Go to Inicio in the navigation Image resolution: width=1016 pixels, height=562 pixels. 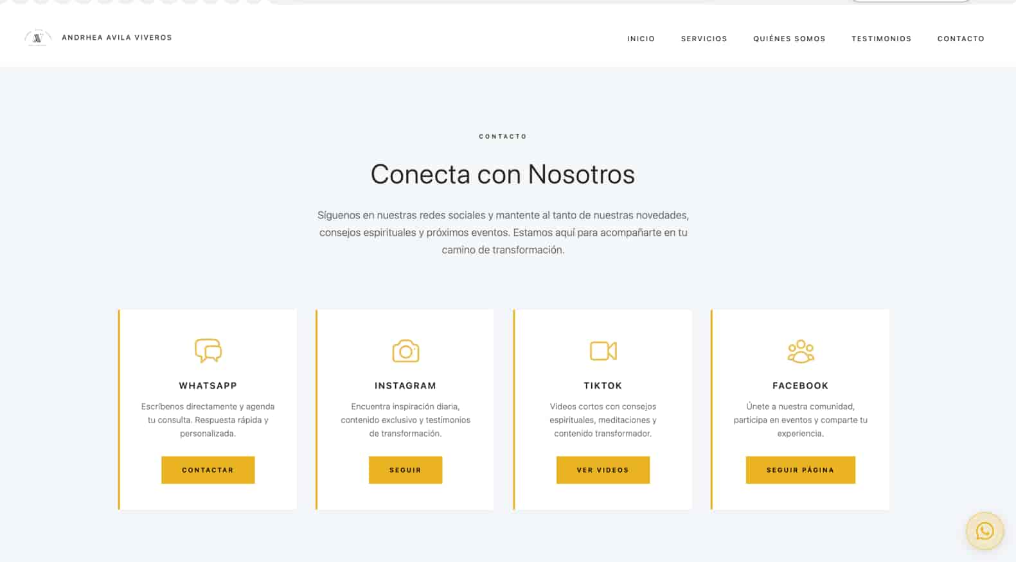(x=641, y=39)
